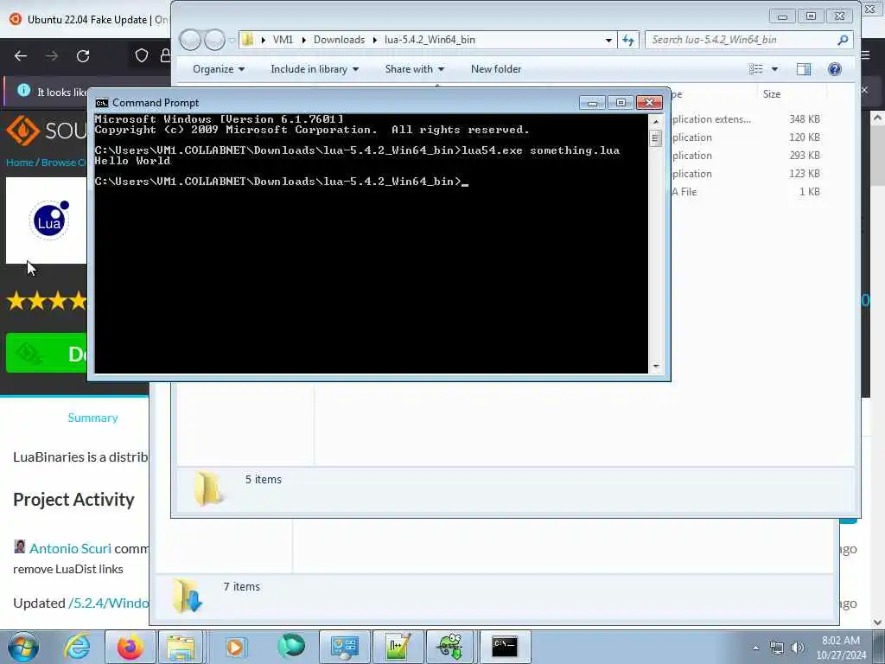Click the Command Prompt title bar icon
The width and height of the screenshot is (885, 664).
[x=102, y=103]
